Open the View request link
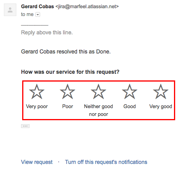Image resolution: width=188 pixels, height=169 pixels. click(x=37, y=162)
